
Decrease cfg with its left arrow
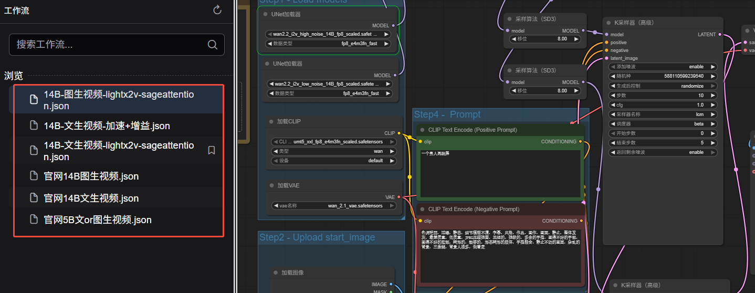pyautogui.click(x=613, y=105)
